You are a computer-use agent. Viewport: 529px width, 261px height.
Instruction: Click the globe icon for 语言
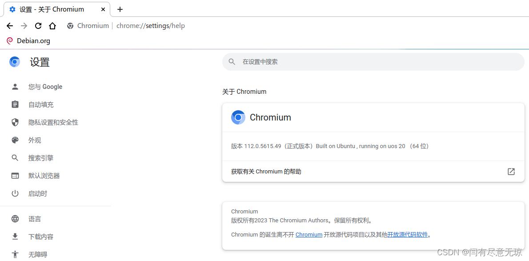[15, 219]
